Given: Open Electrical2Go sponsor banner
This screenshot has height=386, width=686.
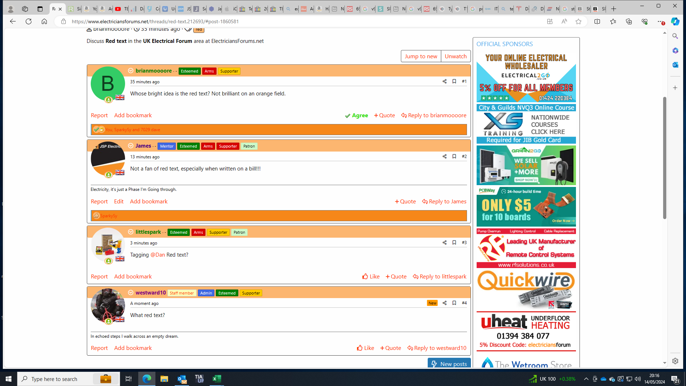Looking at the screenshot, I should pos(526,77).
